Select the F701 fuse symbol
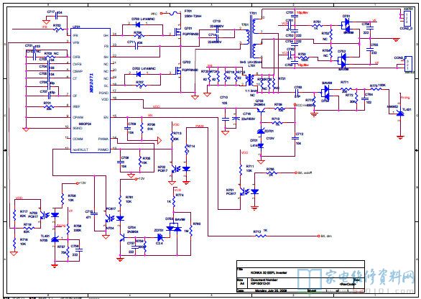 click(x=174, y=13)
